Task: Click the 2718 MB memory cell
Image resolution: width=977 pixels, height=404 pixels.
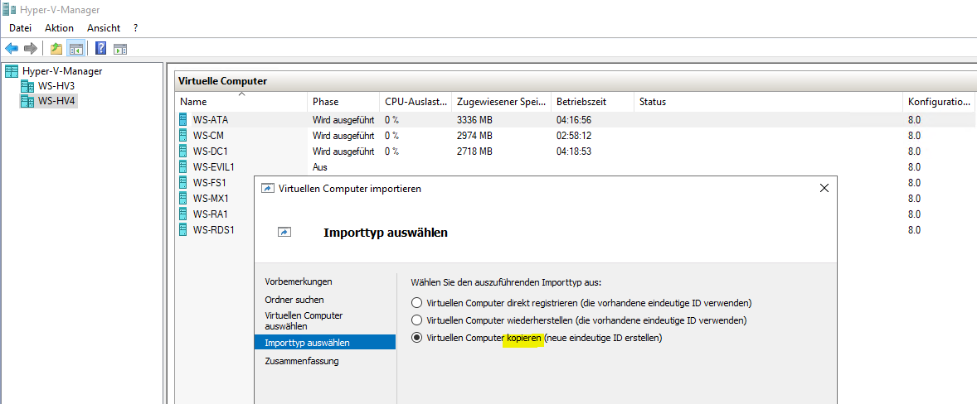Action: [x=474, y=151]
